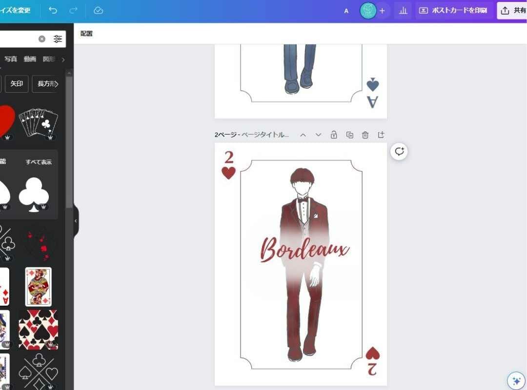The image size is (527, 390).
Task: Move page 2 up with chevron
Action: point(303,135)
